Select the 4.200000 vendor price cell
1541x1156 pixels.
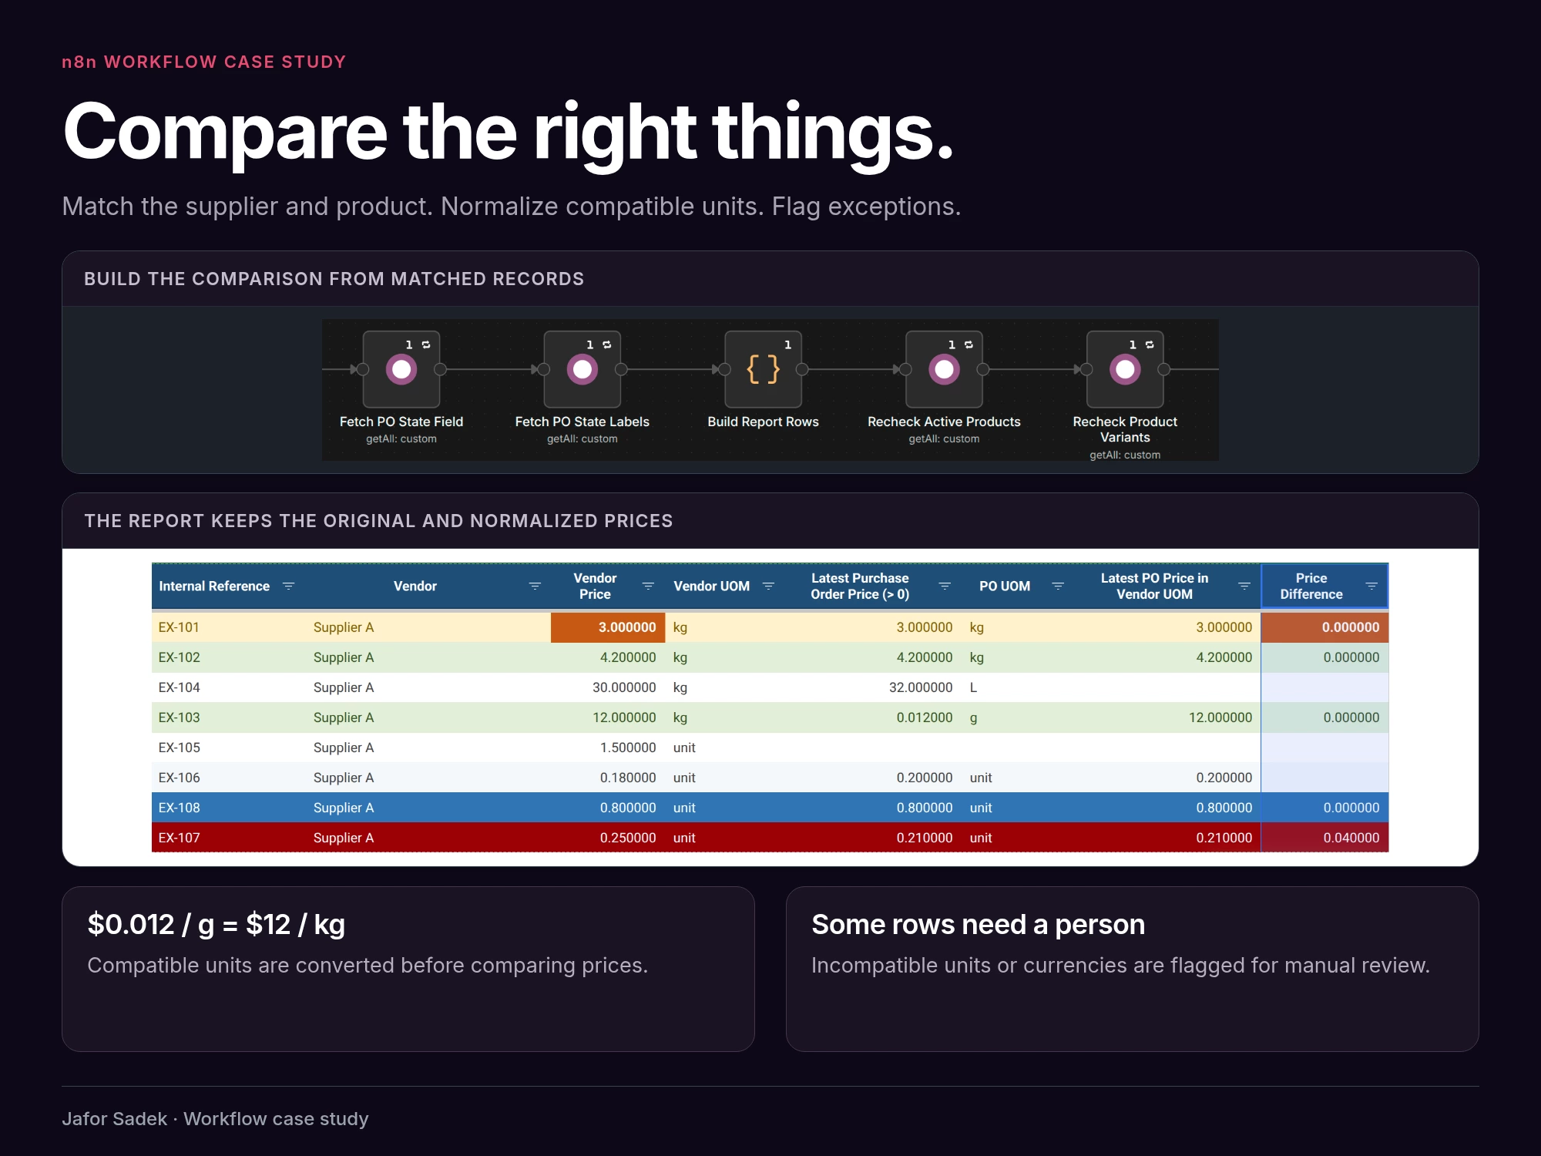[x=608, y=657]
